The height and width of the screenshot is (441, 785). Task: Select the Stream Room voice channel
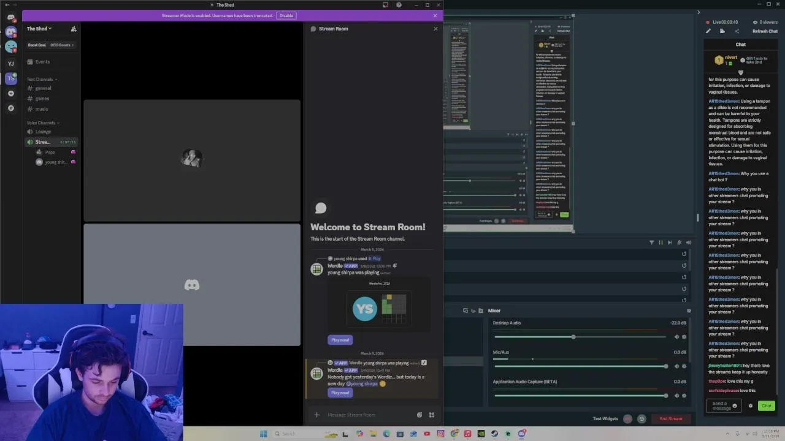tap(52, 142)
